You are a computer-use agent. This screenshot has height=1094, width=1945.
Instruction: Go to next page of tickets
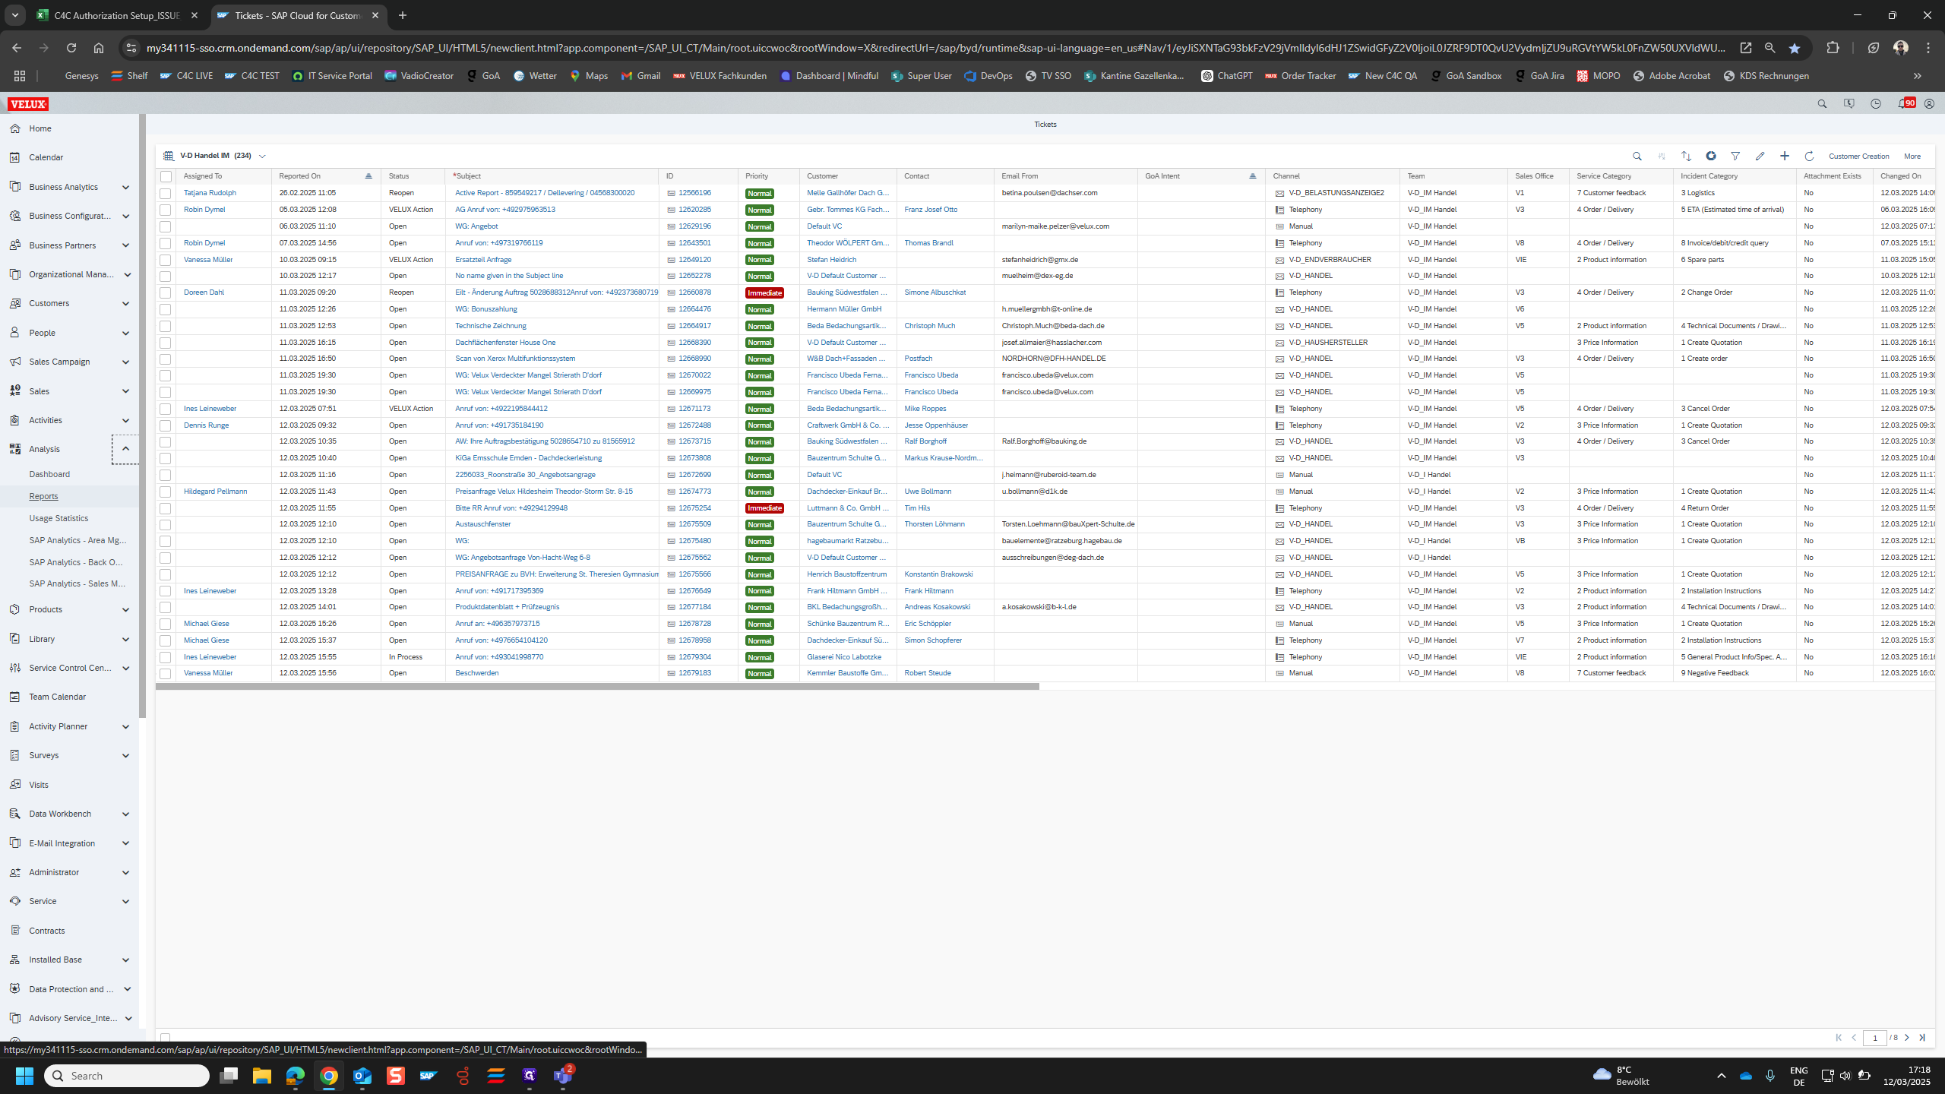[x=1906, y=1037]
